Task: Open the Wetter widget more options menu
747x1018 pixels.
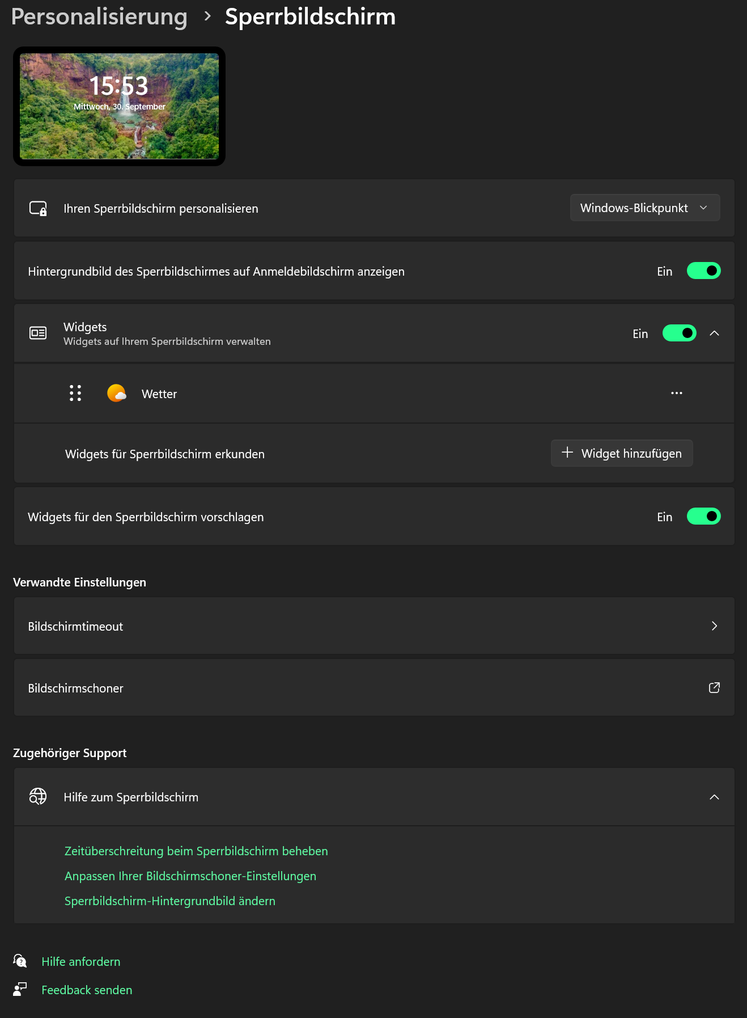Action: pyautogui.click(x=677, y=393)
